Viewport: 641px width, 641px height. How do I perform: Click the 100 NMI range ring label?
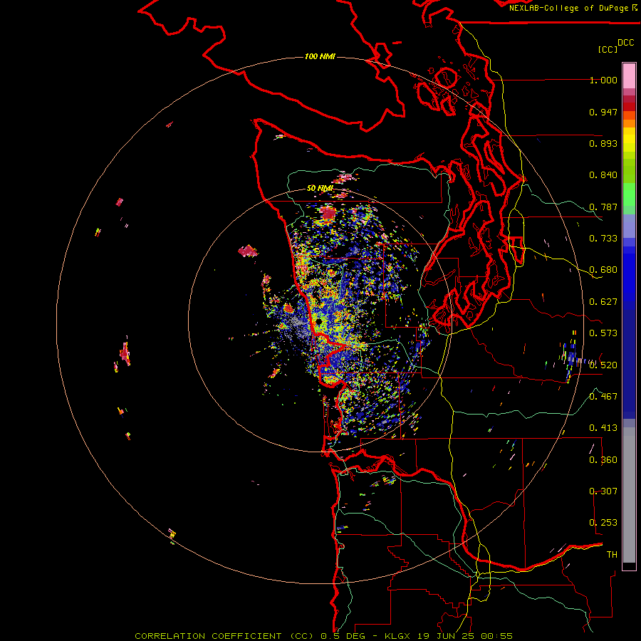pos(320,56)
